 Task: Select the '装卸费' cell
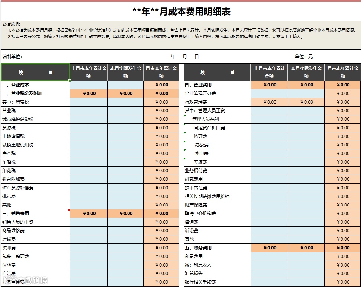35,248
